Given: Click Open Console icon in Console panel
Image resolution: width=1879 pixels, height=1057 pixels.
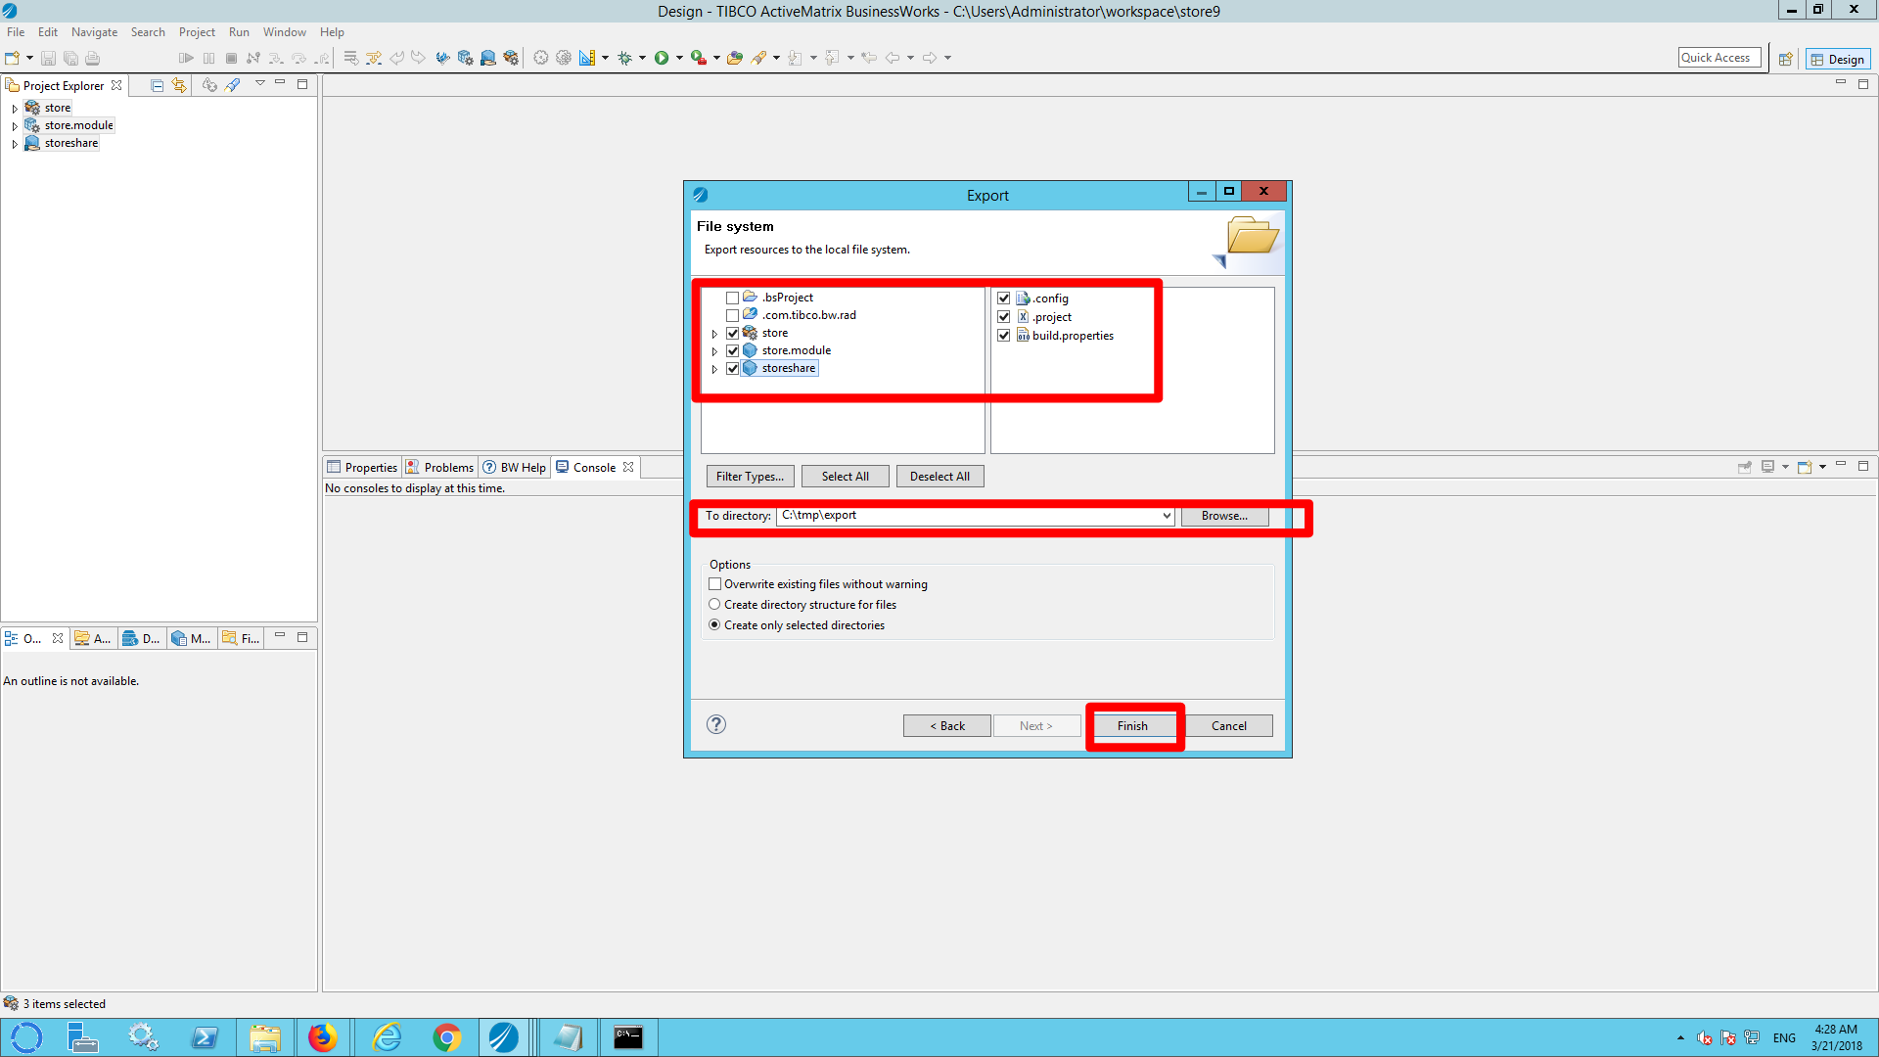Looking at the screenshot, I should tap(1805, 467).
